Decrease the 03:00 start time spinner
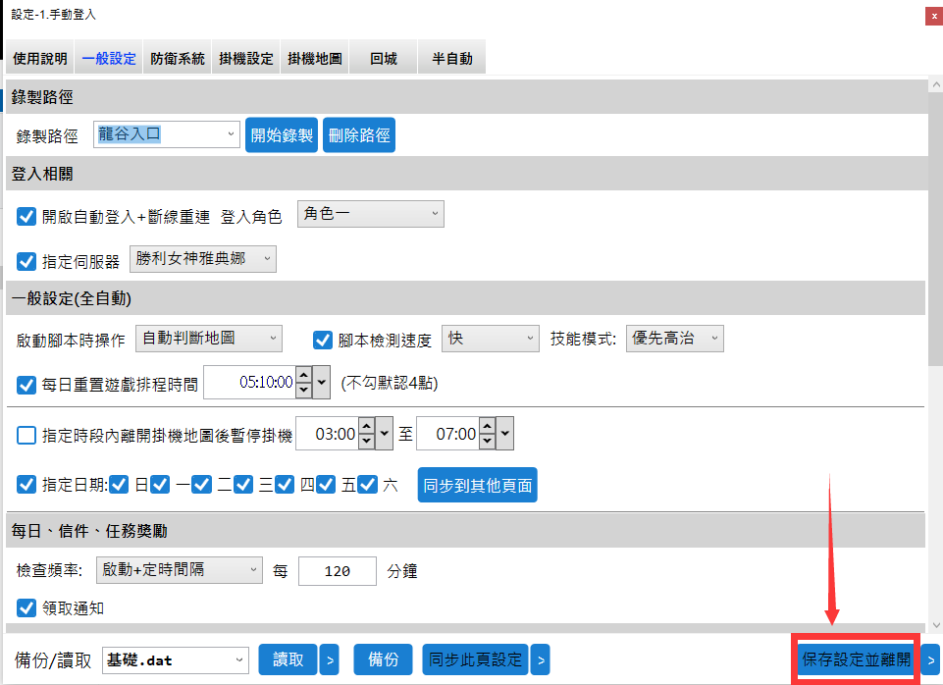Screen dimensions: 943x685 click(366, 440)
